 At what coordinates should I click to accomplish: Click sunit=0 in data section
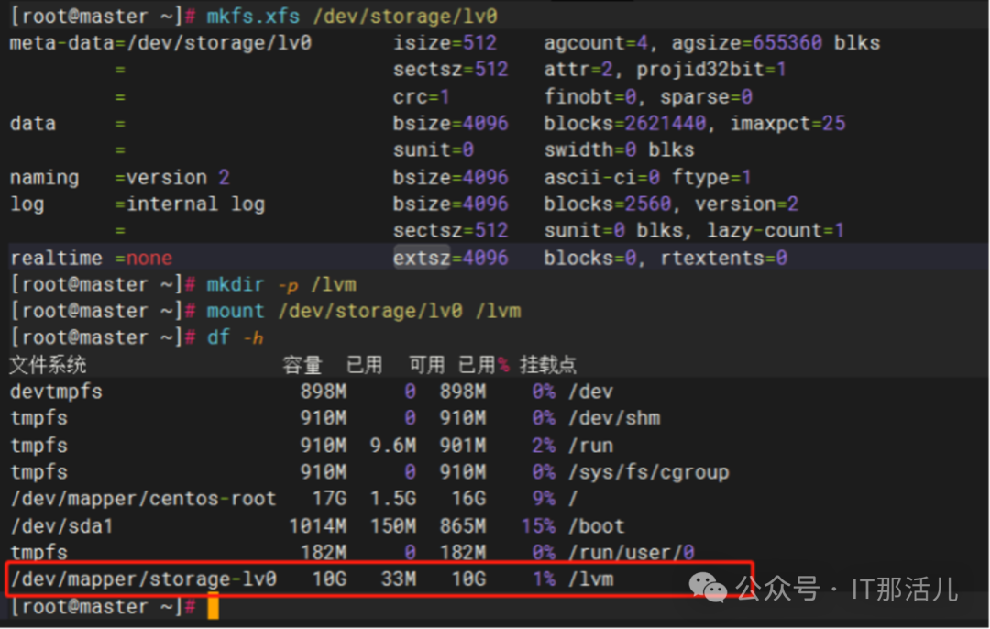(x=433, y=149)
